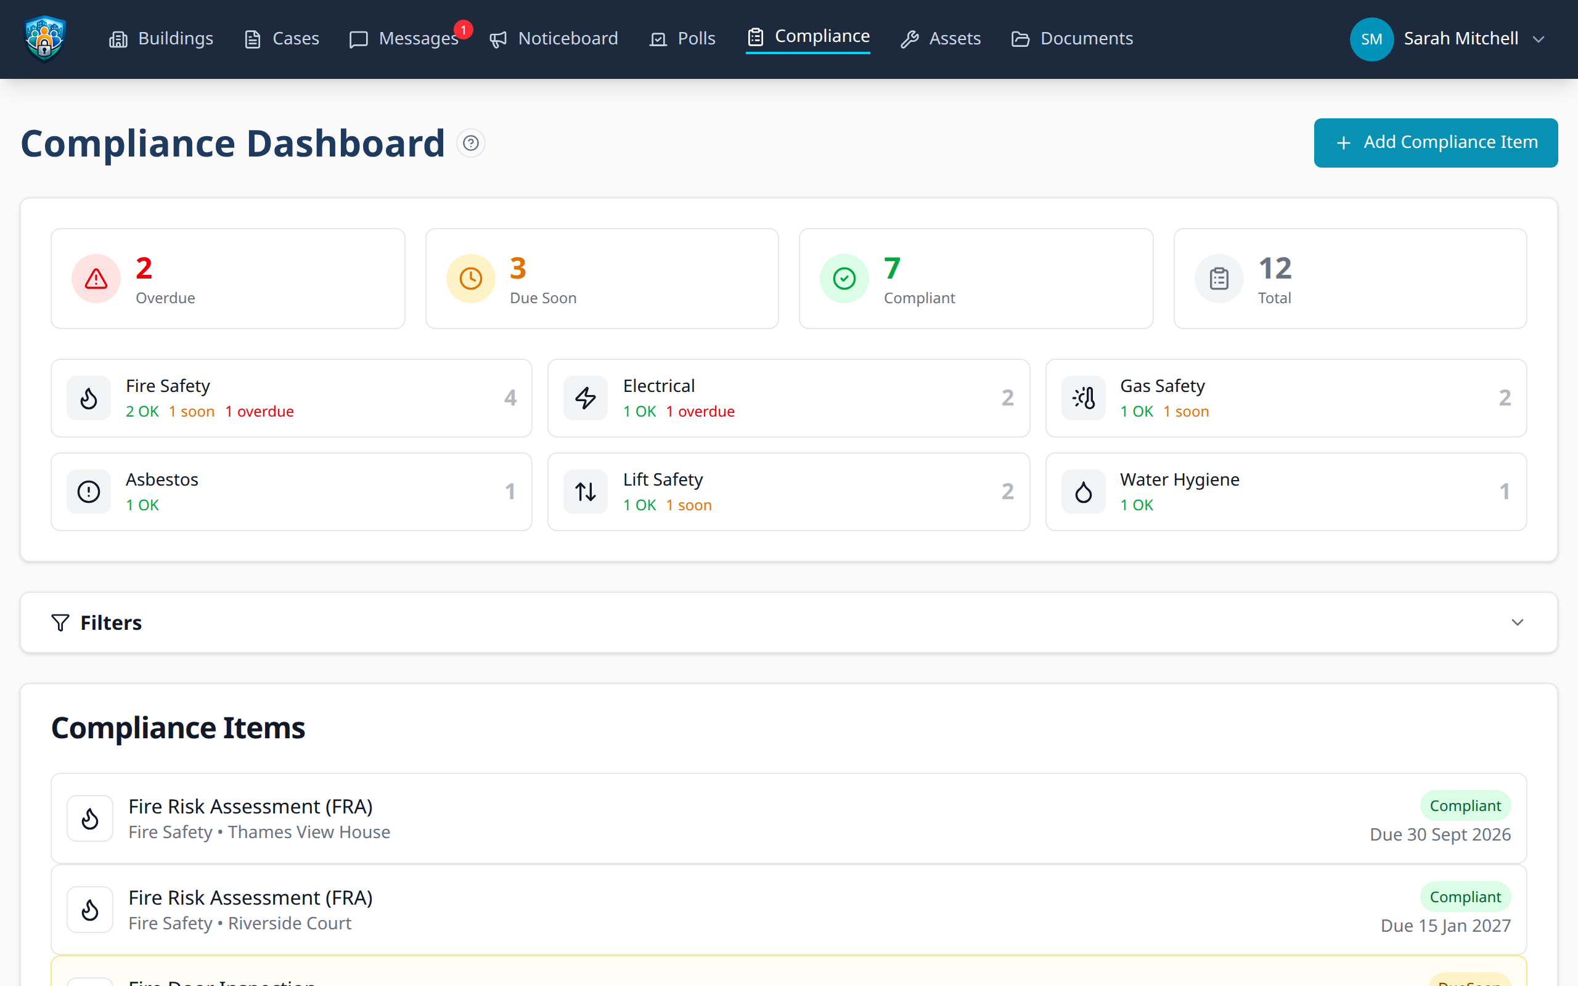
Task: Click the Due Soon clock icon
Action: 471,278
